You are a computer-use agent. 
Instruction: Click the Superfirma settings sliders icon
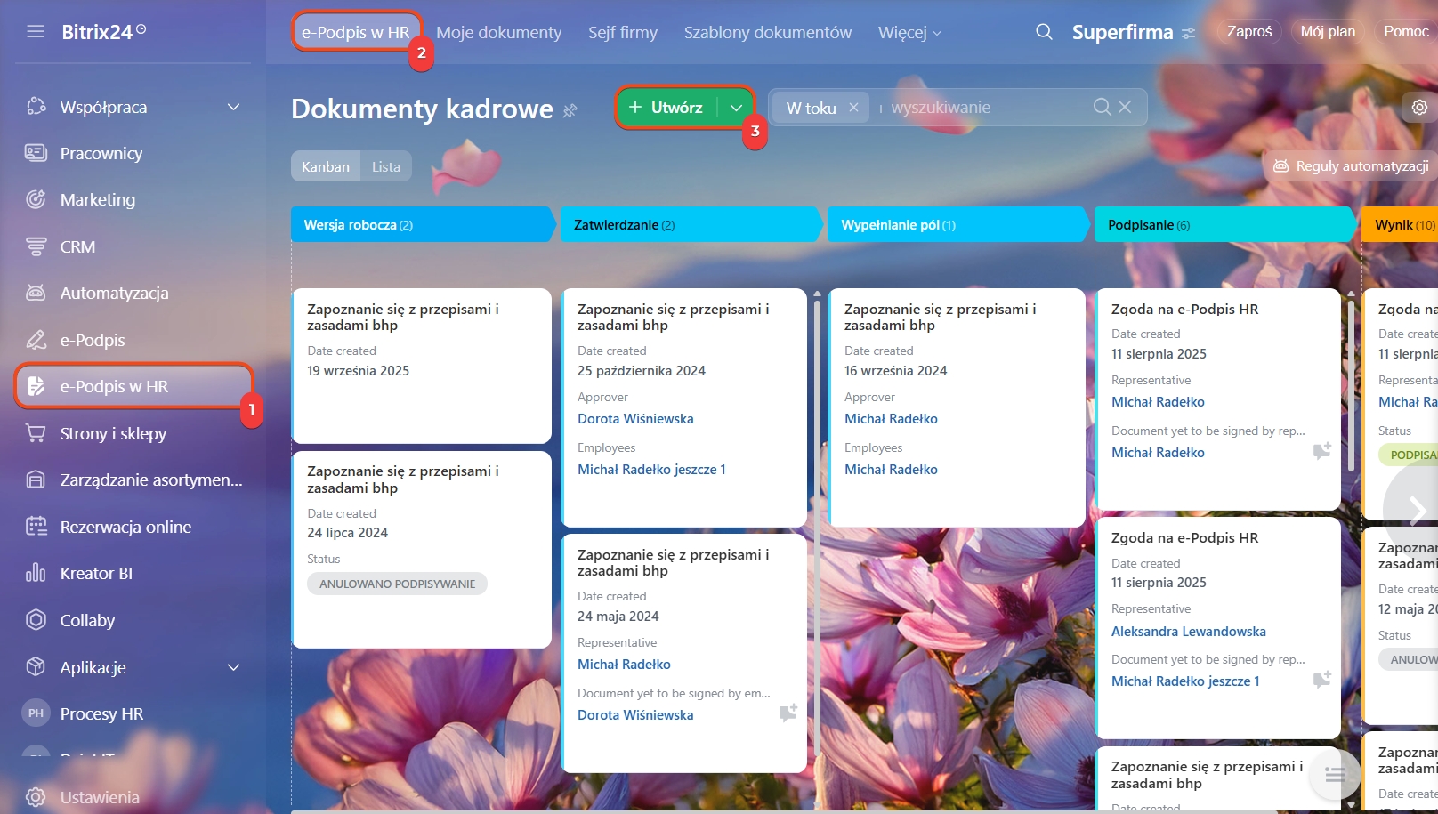point(1188,33)
